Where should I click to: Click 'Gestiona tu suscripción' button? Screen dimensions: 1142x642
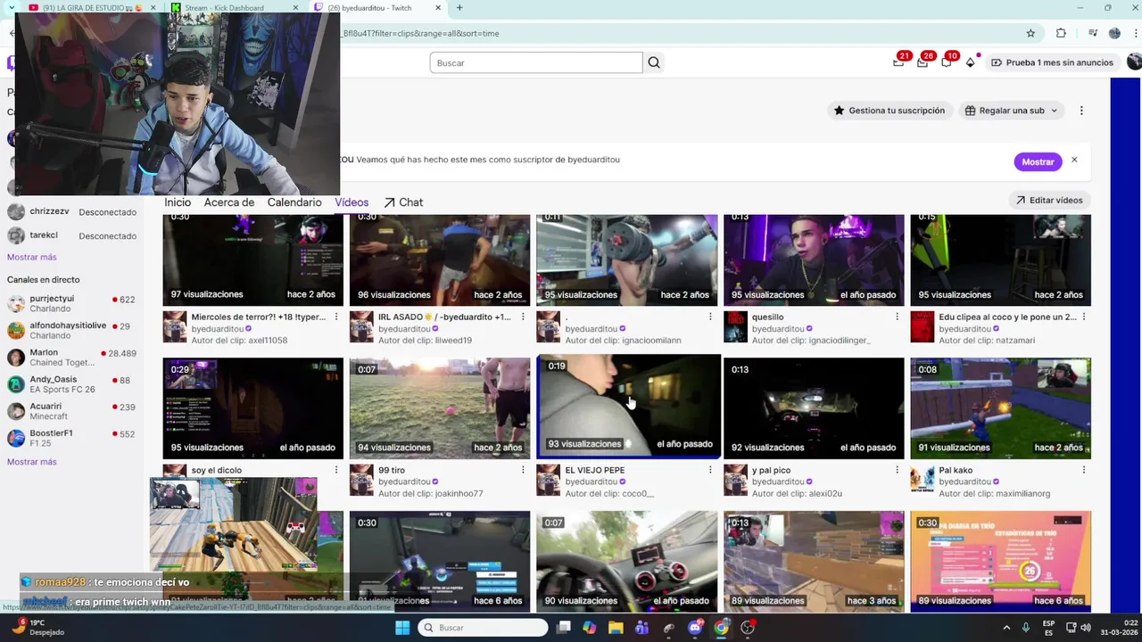[x=889, y=111]
